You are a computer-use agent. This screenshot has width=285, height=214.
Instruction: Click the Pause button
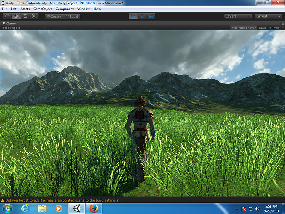click(x=142, y=16)
